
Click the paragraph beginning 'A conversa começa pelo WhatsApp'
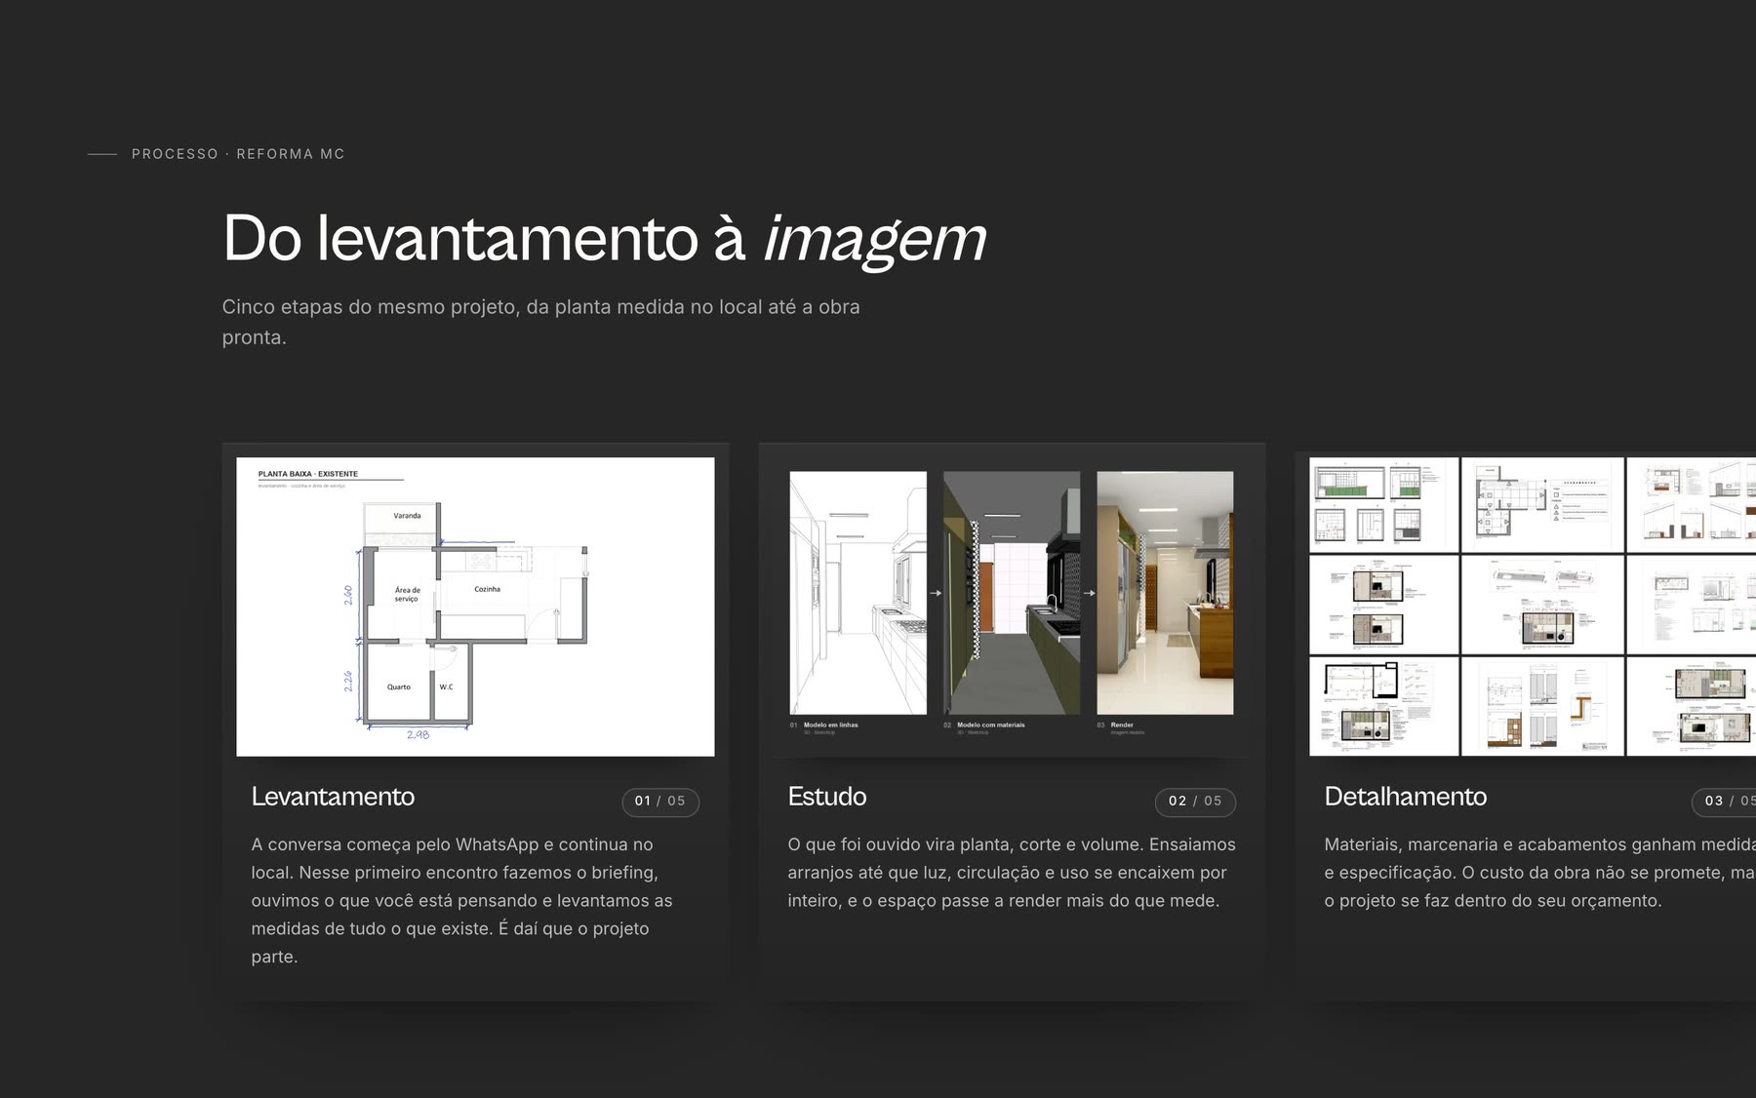pyautogui.click(x=461, y=900)
